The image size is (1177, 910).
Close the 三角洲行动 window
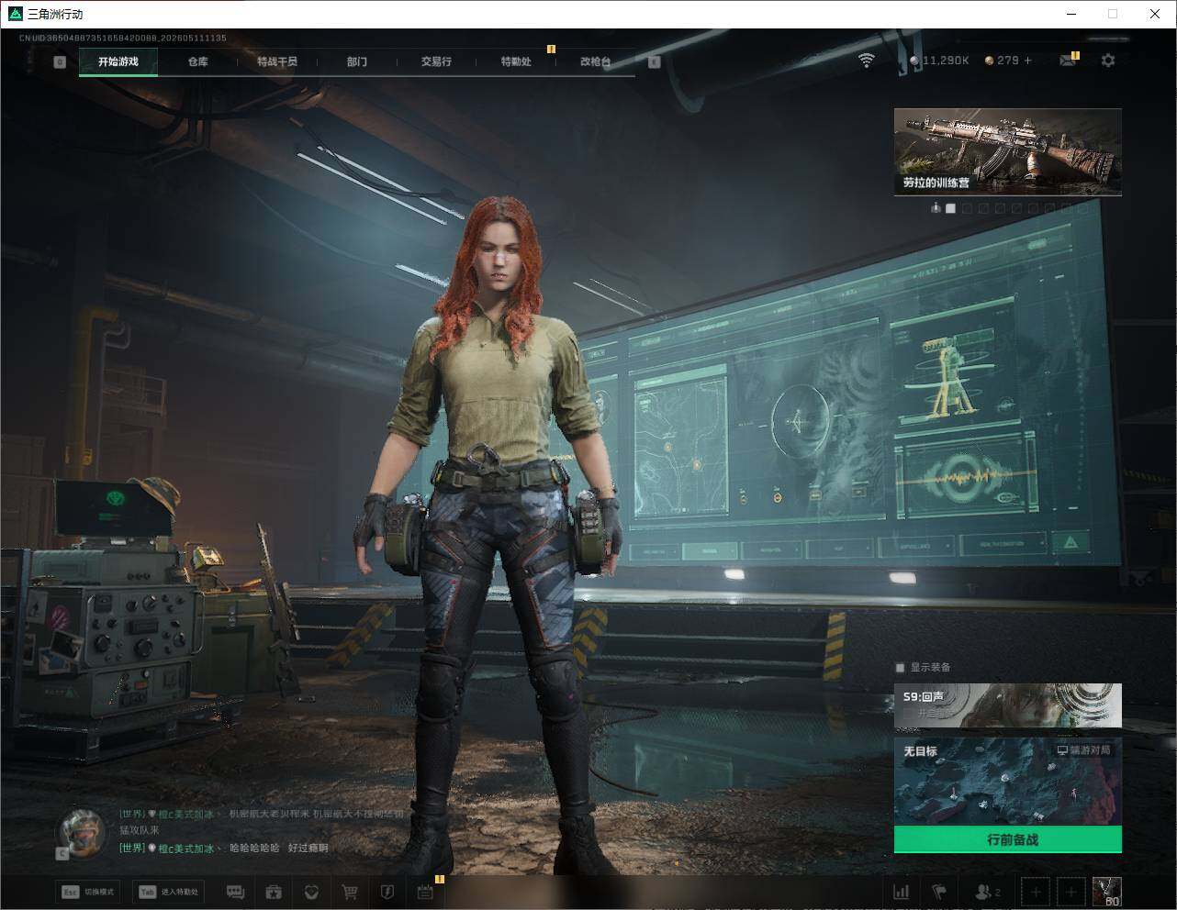(x=1155, y=14)
